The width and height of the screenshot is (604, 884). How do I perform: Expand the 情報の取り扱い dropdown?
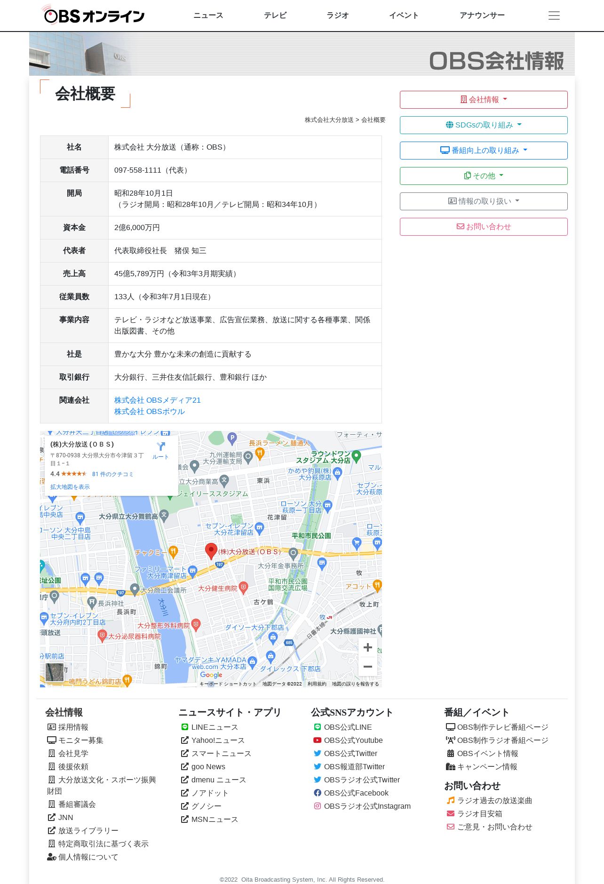click(x=484, y=201)
